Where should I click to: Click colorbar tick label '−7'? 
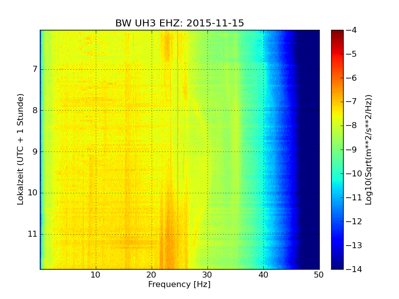coord(352,102)
